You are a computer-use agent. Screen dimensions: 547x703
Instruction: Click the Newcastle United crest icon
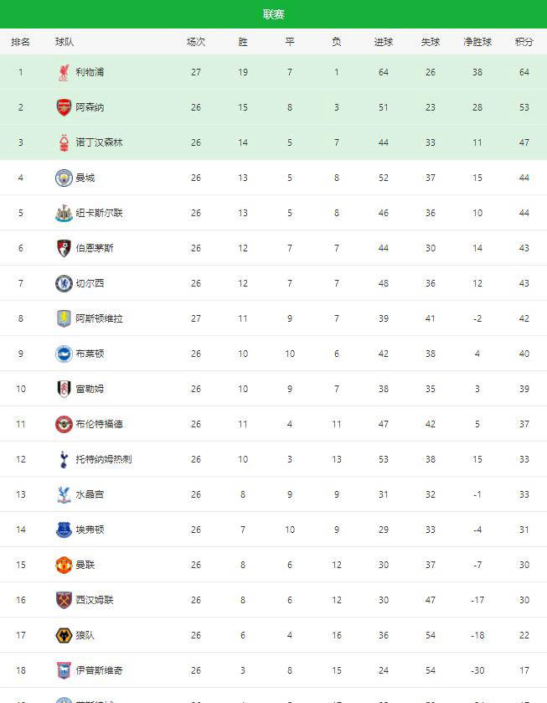coord(64,213)
